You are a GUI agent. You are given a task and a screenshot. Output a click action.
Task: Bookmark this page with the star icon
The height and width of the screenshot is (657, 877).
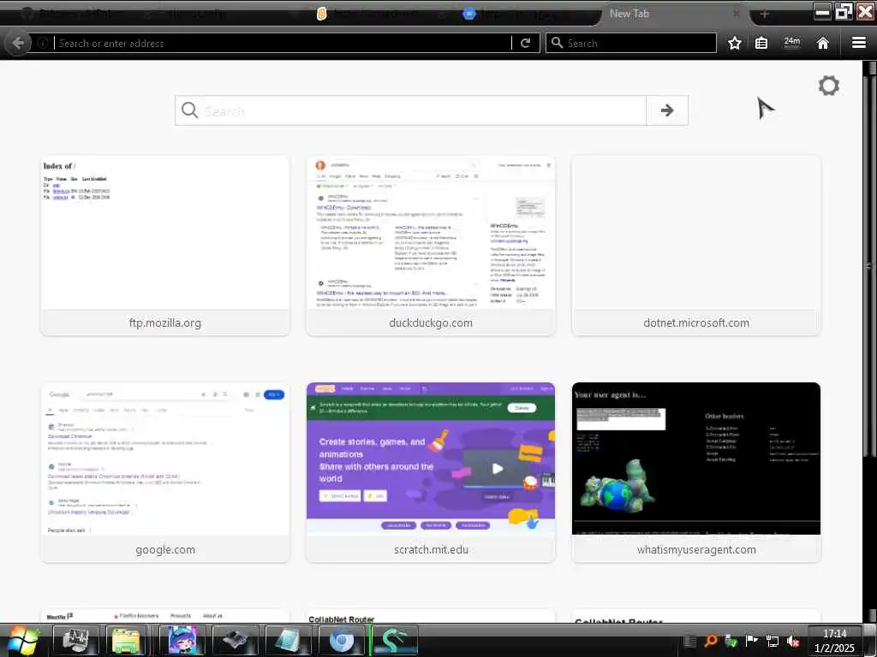(734, 43)
